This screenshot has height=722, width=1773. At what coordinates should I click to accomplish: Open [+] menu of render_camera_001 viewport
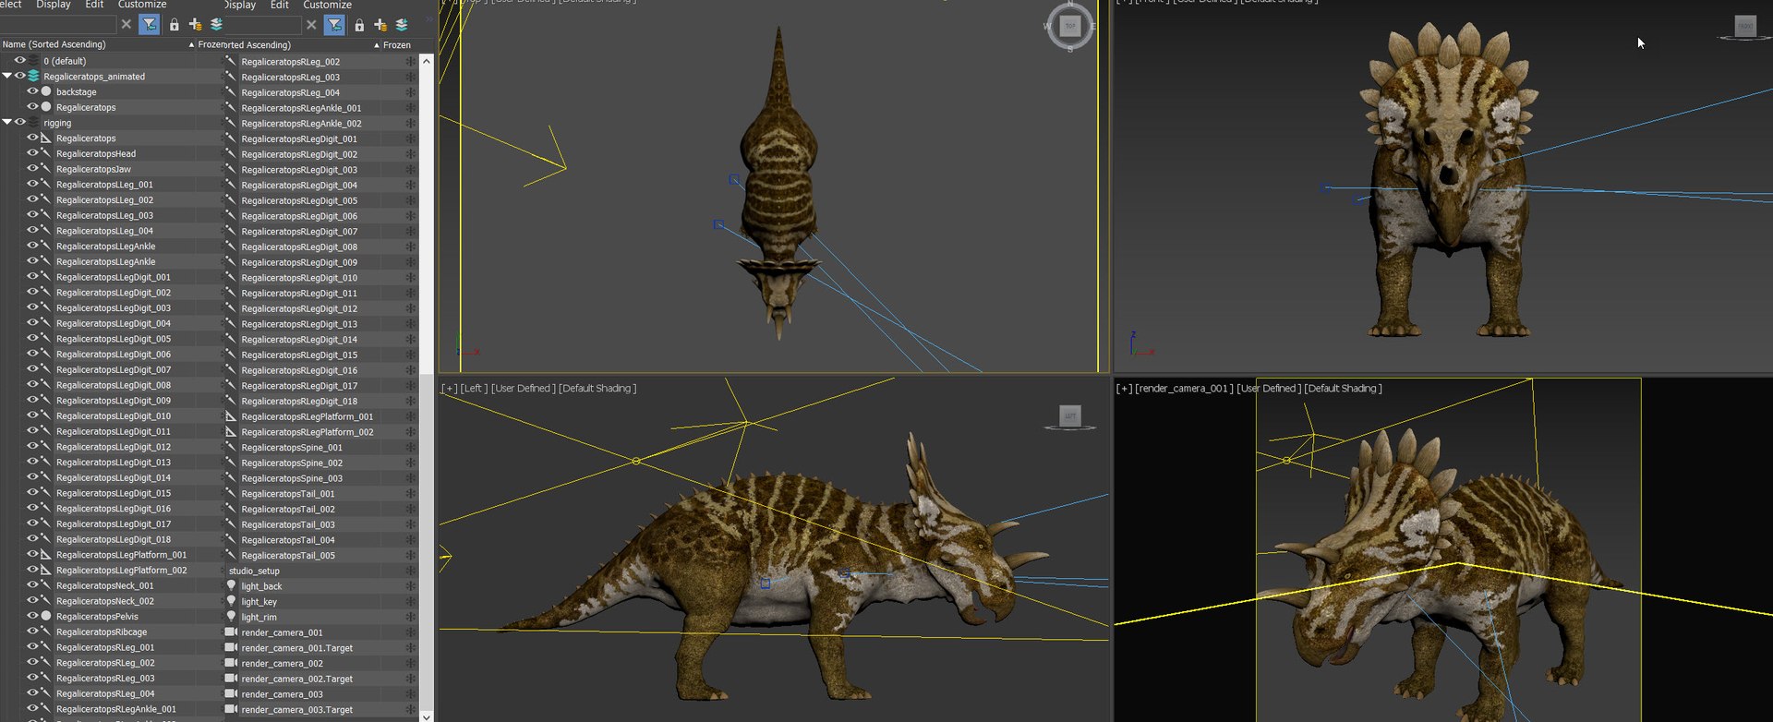(x=1124, y=389)
